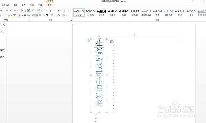Image resolution: width=206 pixels, height=123 pixels.
Task: Open the Phonetic Guide tool
Action: click(25, 10)
